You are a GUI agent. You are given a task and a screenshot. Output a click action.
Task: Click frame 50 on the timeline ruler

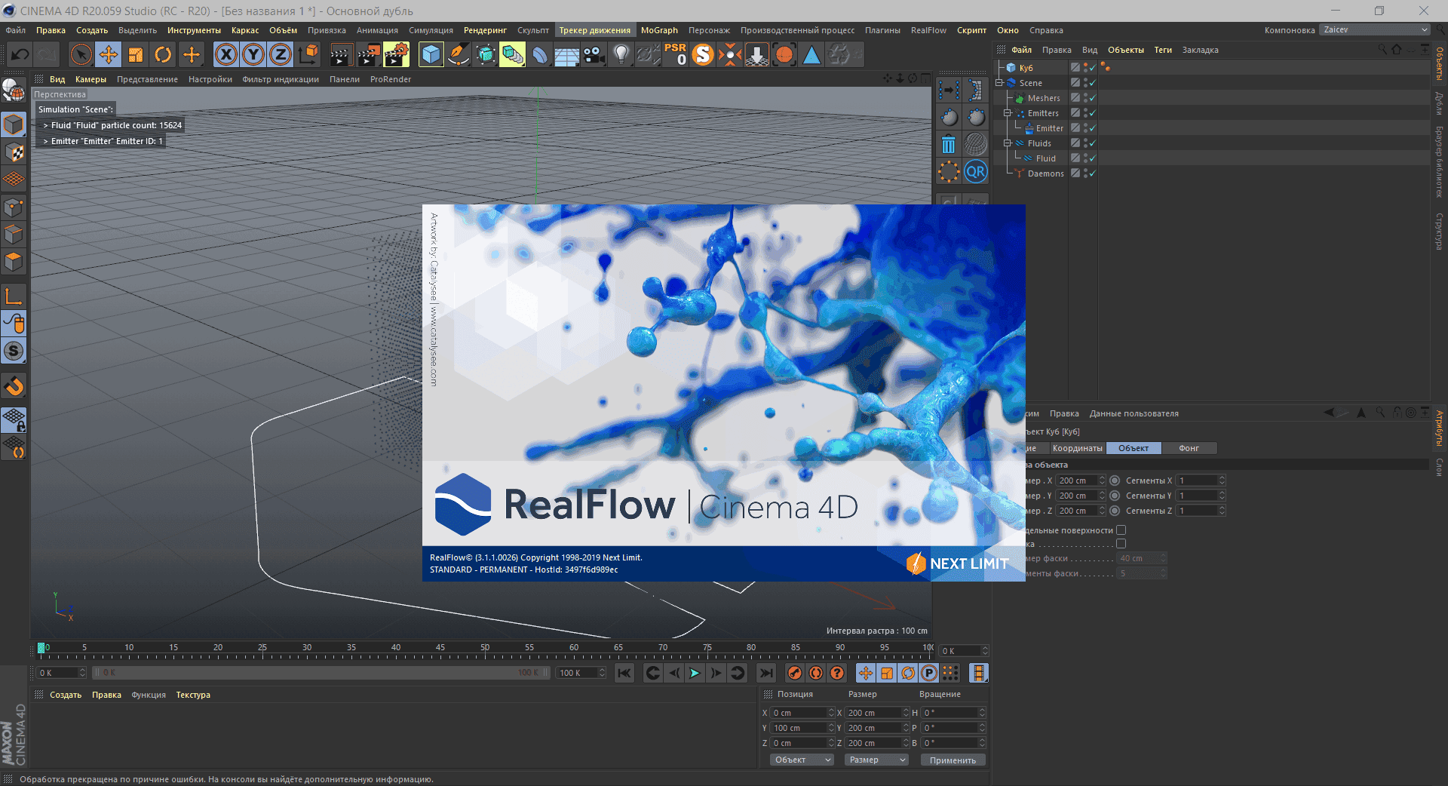(x=485, y=648)
